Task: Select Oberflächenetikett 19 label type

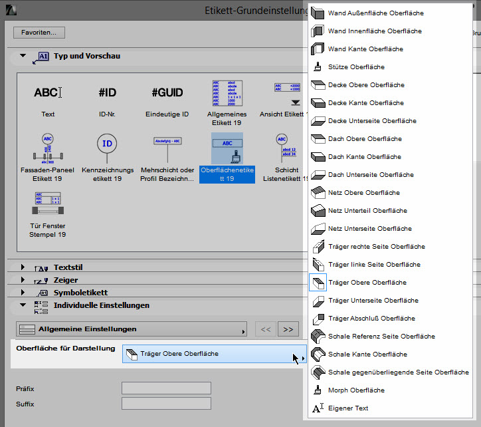Action: [227, 158]
